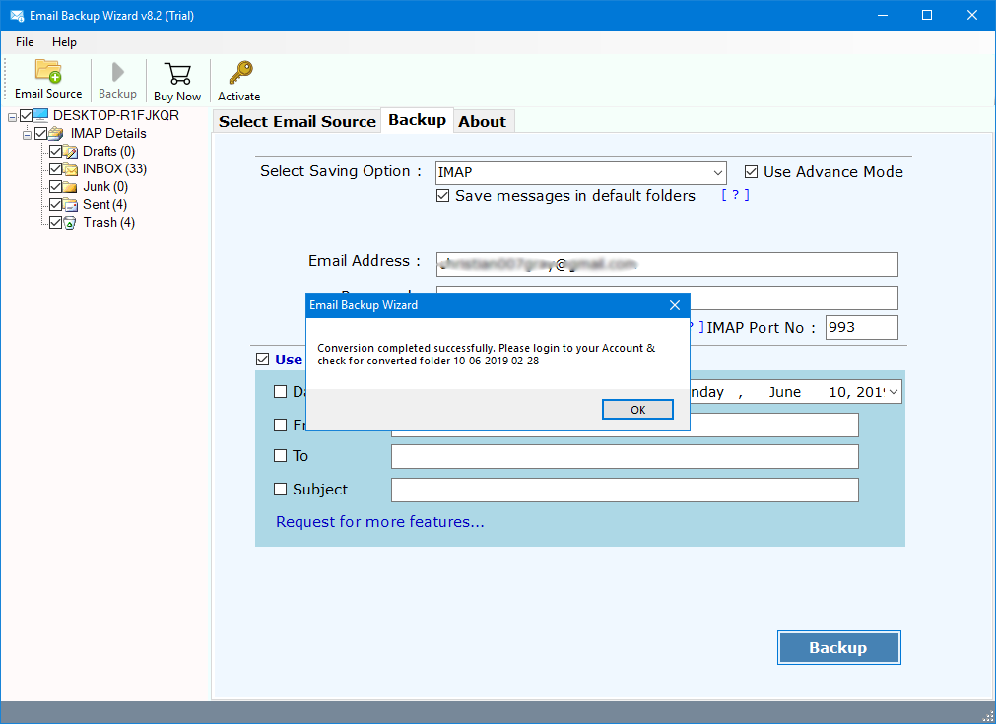The width and height of the screenshot is (996, 724).
Task: Click the Backup toolbar arrow icon
Action: [x=117, y=72]
